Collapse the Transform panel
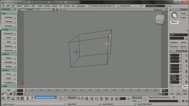 click(x=170, y=51)
